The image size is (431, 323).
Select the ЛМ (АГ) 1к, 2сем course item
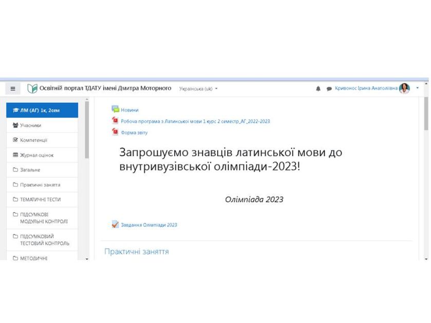[x=36, y=110]
